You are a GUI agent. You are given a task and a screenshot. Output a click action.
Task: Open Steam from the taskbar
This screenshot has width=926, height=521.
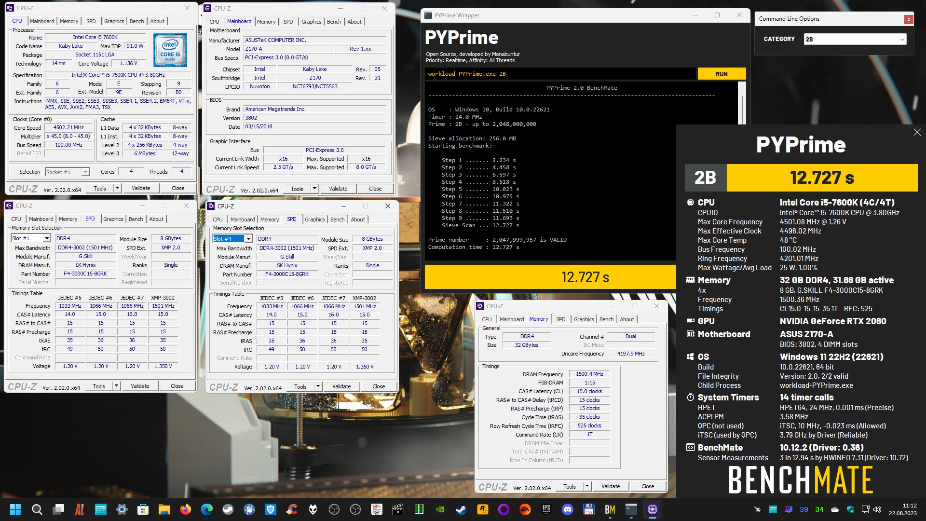point(462,509)
